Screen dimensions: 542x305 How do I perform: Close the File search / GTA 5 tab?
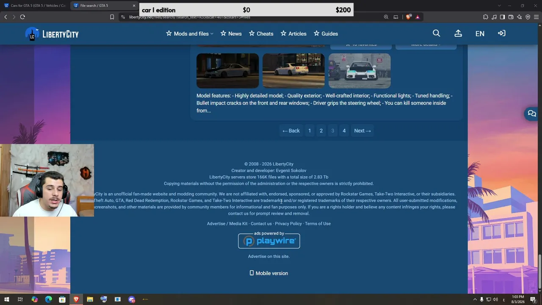134,6
